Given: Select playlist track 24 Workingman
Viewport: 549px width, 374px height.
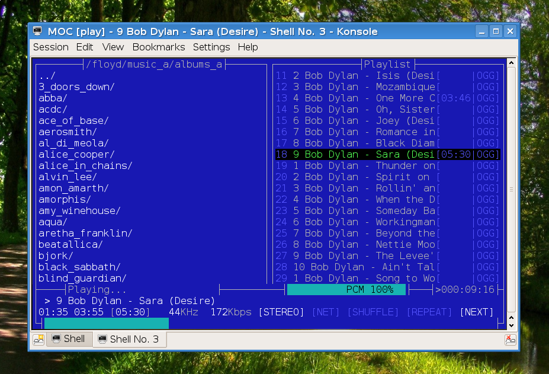Looking at the screenshot, I should pyautogui.click(x=387, y=222).
